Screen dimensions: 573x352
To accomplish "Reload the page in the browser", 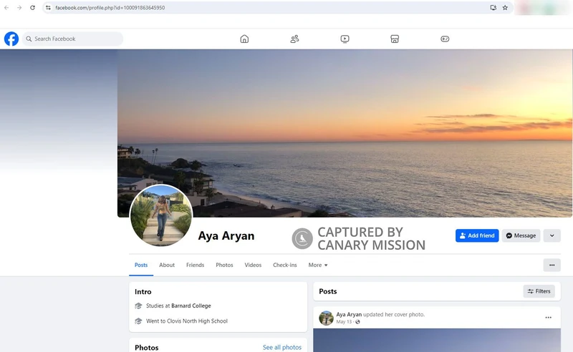I will click(x=32, y=8).
